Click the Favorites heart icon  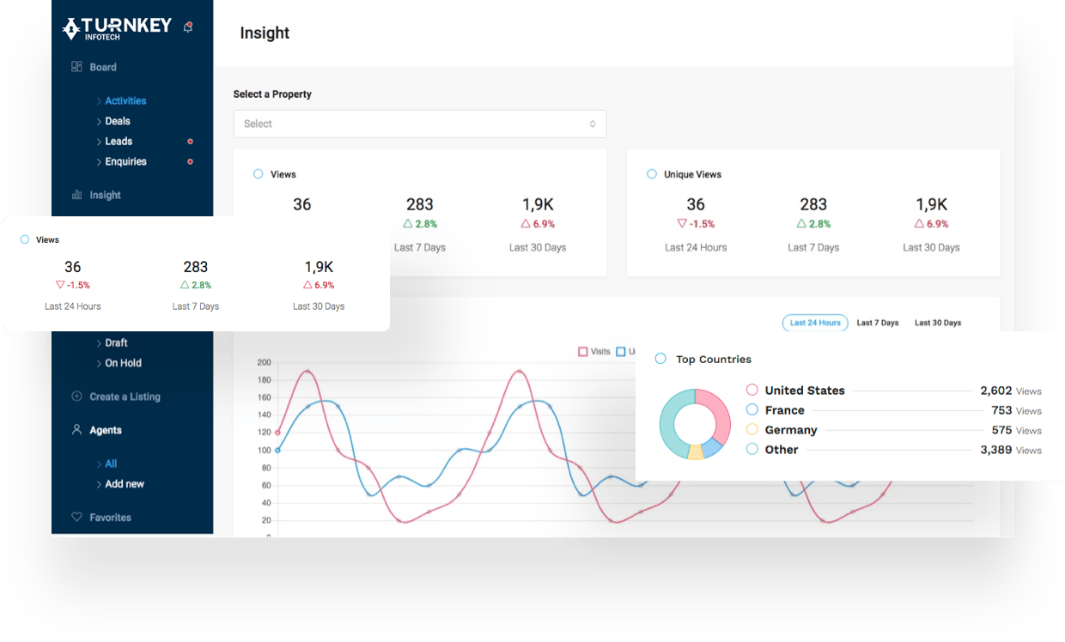(76, 518)
